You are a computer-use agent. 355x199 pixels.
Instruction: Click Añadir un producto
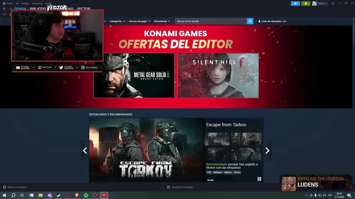(15, 187)
